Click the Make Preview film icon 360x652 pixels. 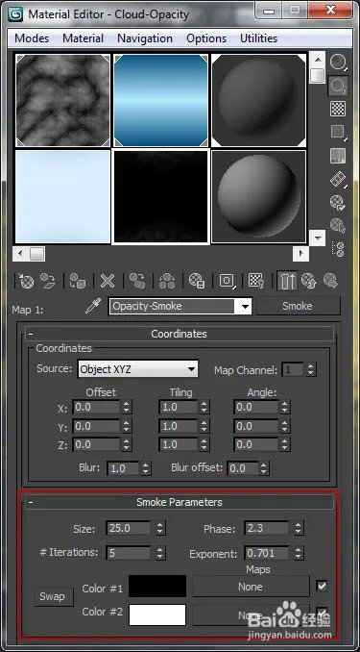tap(338, 180)
